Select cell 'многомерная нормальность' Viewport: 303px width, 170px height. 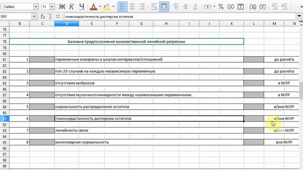pos(149,142)
